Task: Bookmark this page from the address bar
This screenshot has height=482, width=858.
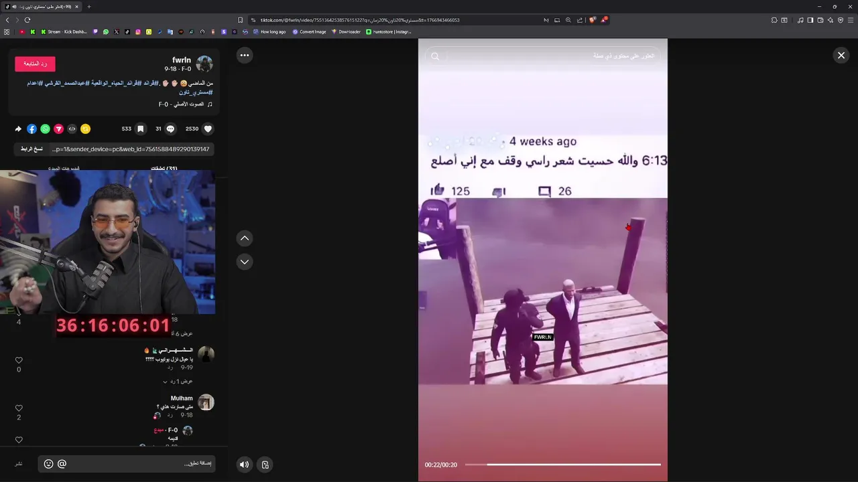Action: point(241,20)
